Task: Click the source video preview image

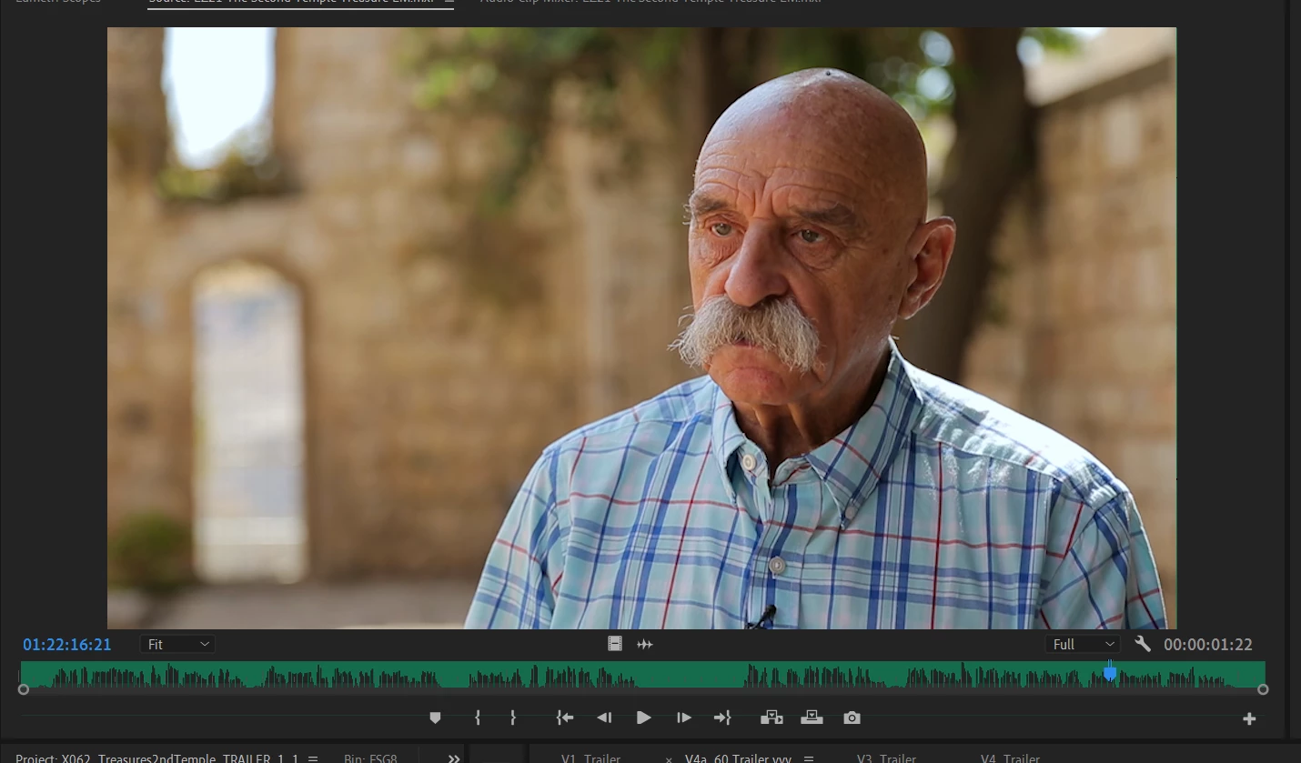Action: [x=641, y=327]
